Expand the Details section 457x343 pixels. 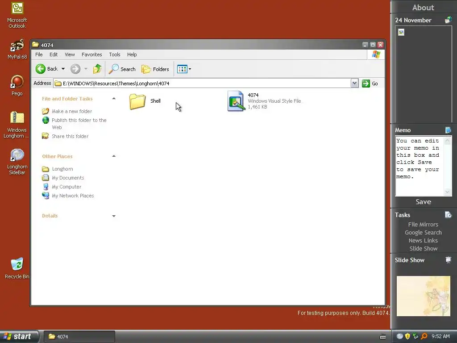(x=114, y=216)
